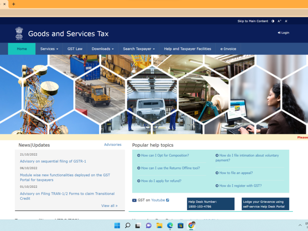This screenshot has height=231, width=308.
Task: Expand the Services dropdown menu
Action: [x=49, y=49]
